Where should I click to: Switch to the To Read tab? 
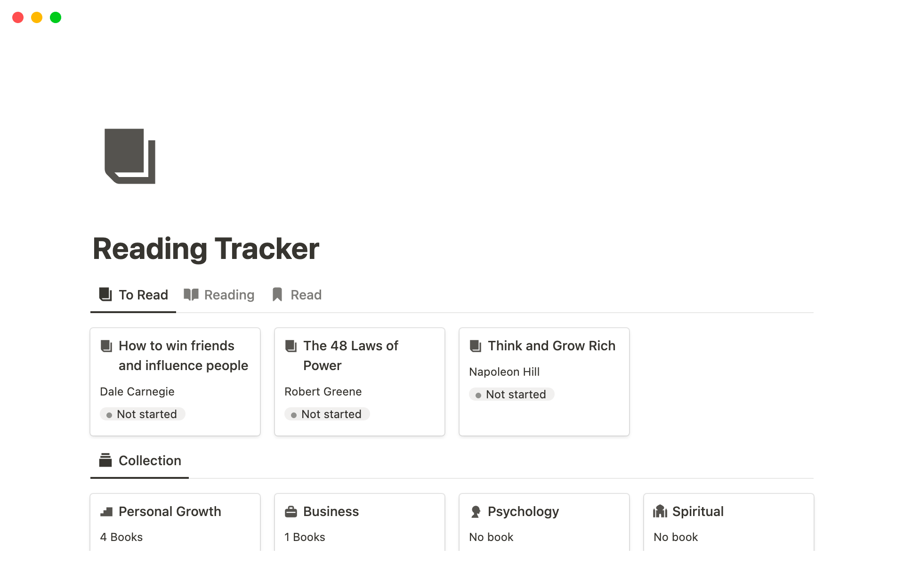coord(134,295)
